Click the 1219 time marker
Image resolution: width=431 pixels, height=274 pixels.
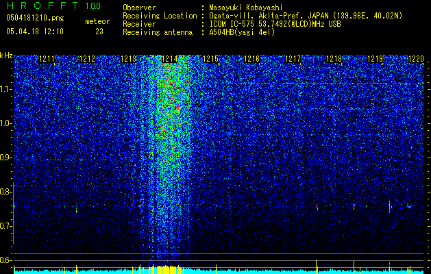click(375, 59)
